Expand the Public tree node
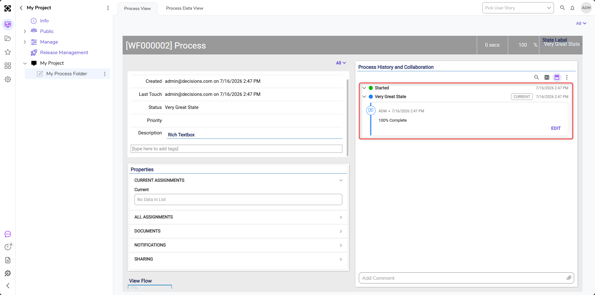 pyautogui.click(x=25, y=31)
